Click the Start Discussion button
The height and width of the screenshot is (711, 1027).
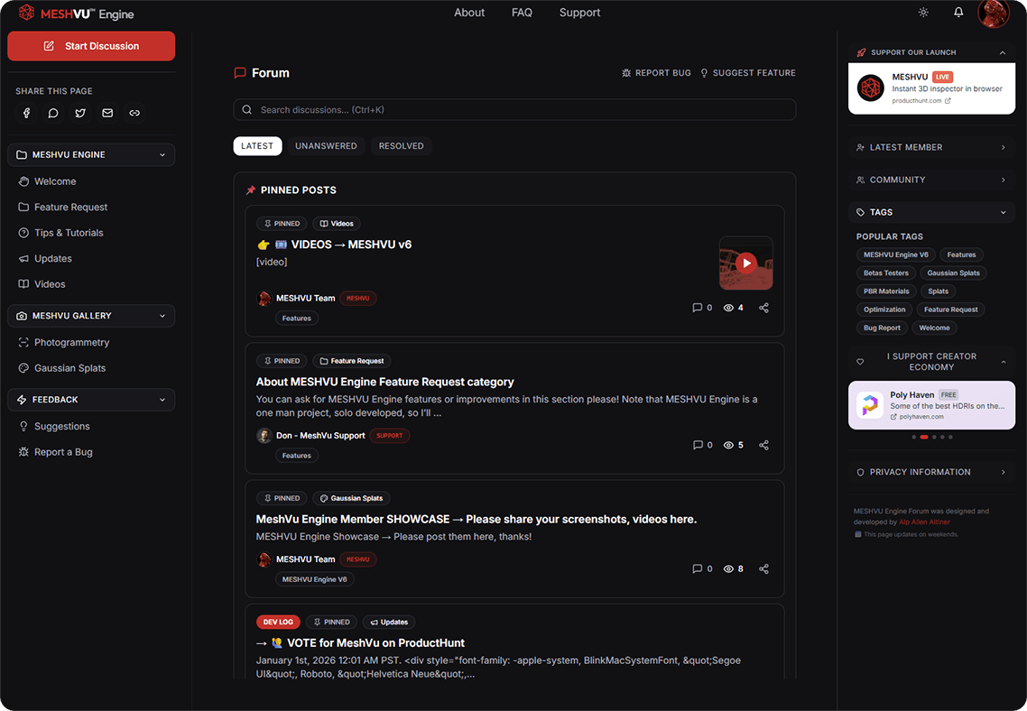91,46
